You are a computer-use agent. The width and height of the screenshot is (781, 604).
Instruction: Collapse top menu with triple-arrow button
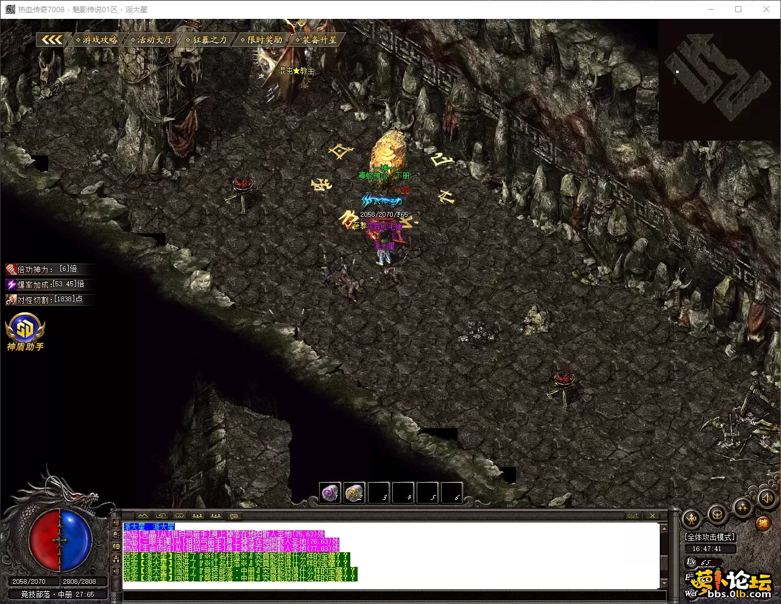tap(51, 40)
